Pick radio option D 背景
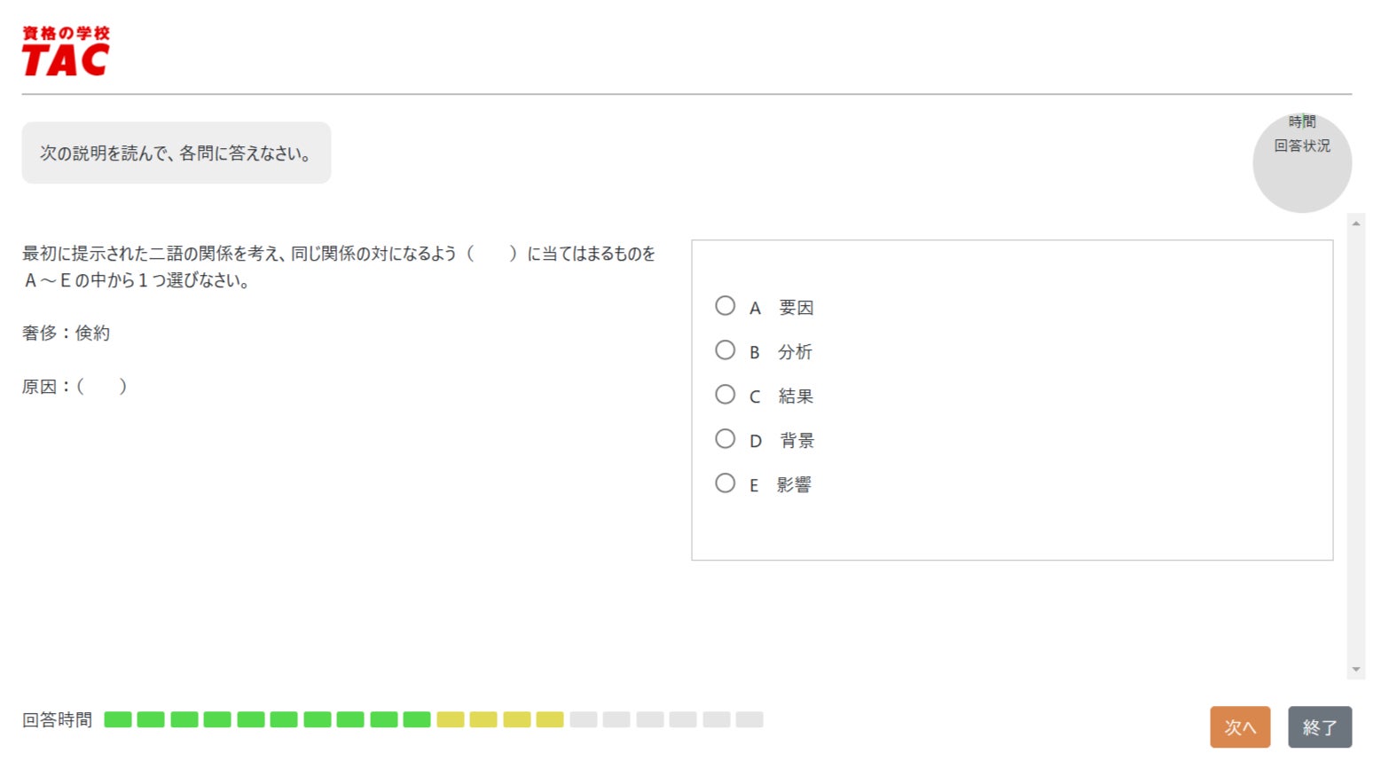Screen dimensions: 1381x777 pos(725,439)
